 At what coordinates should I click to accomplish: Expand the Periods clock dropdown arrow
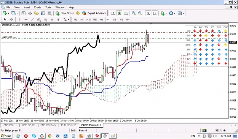[174, 13]
